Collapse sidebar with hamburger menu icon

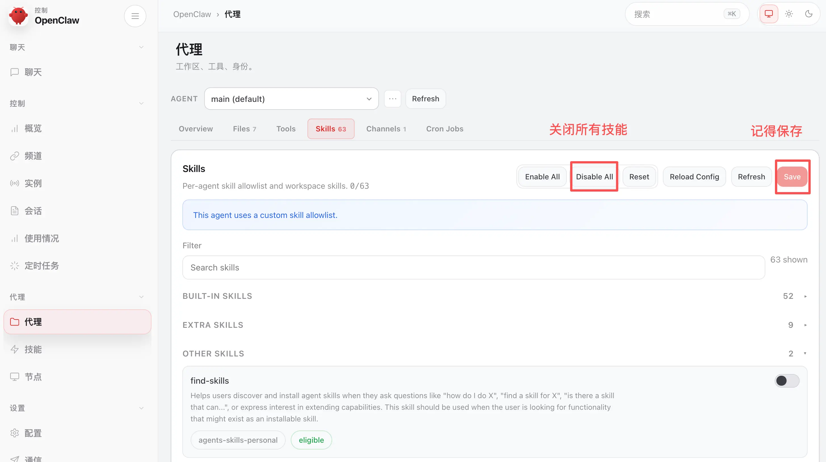point(135,16)
